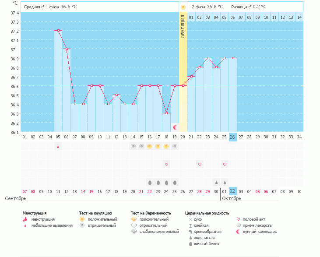The height and width of the screenshot is (257, 320).
Task: Click the 36.7 temperature point on day 21
Action: (191, 76)
